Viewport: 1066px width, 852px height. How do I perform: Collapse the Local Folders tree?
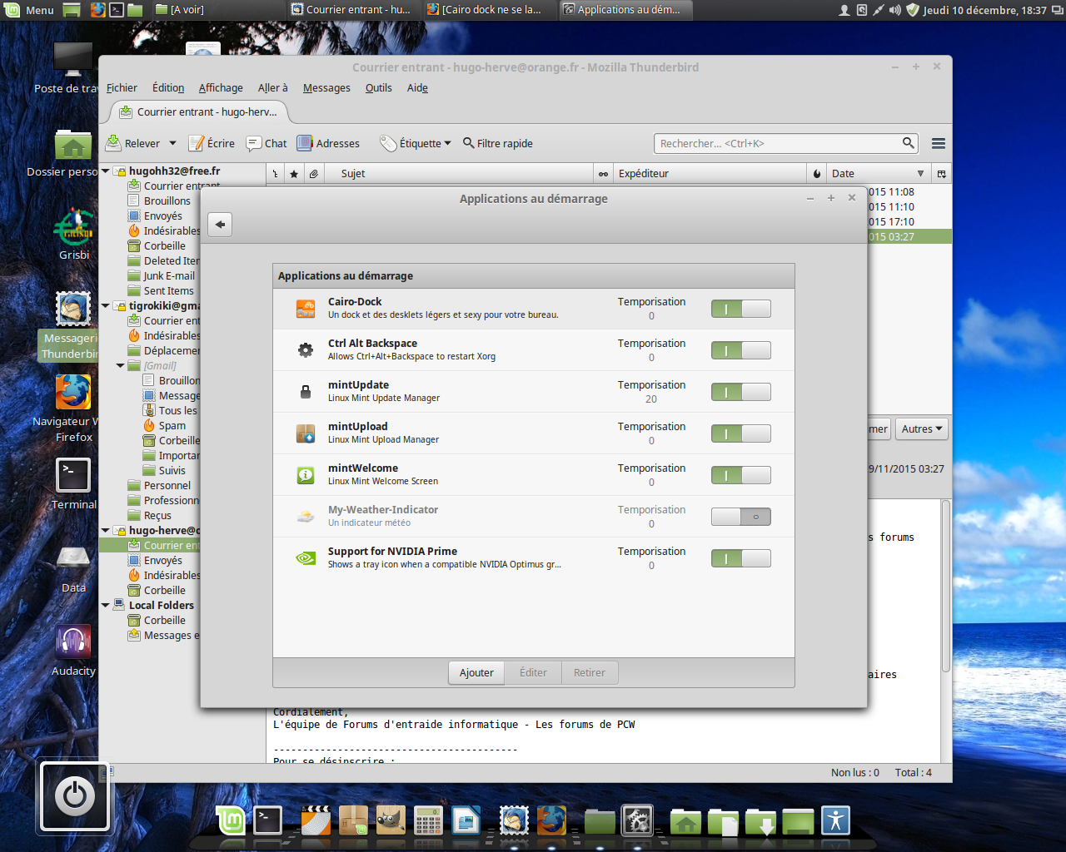click(x=106, y=606)
